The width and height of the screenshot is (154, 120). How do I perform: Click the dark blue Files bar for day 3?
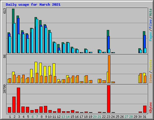pos(18,26)
